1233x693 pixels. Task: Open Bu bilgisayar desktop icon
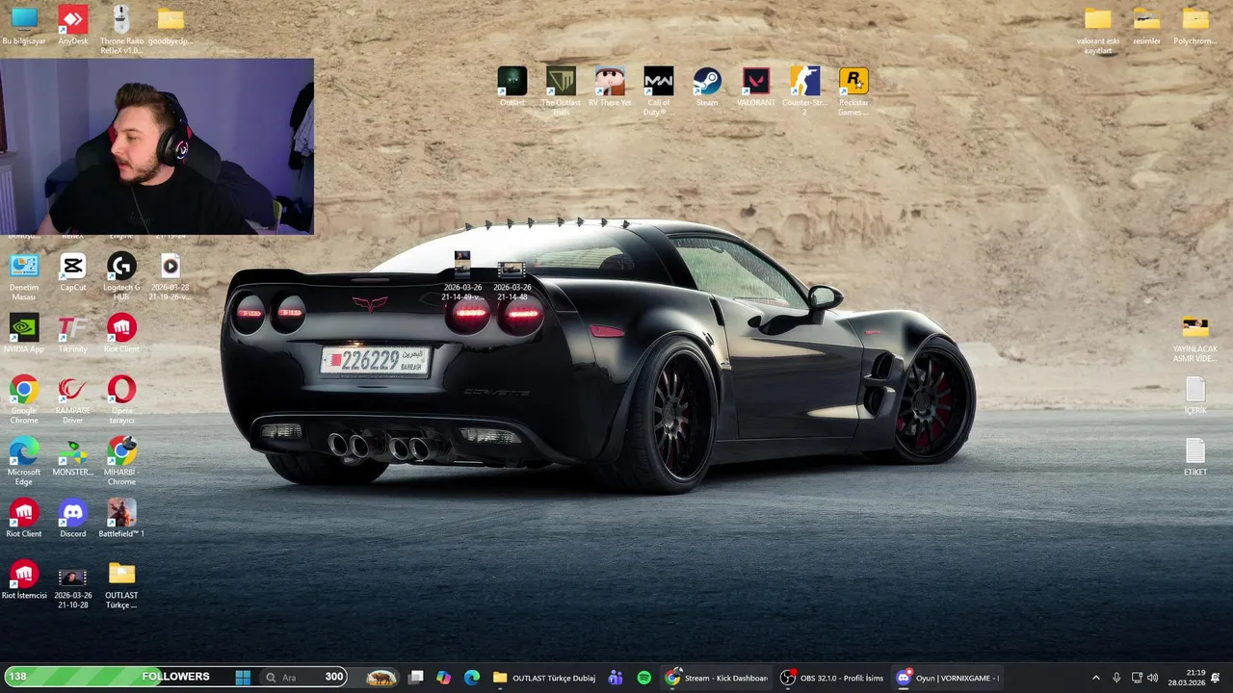[24, 26]
